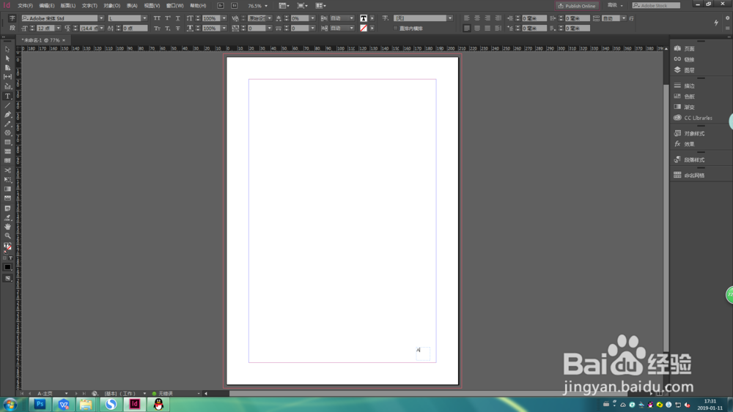Viewport: 733px width, 412px height.
Task: Toggle Small Caps formatting
Action: (157, 29)
